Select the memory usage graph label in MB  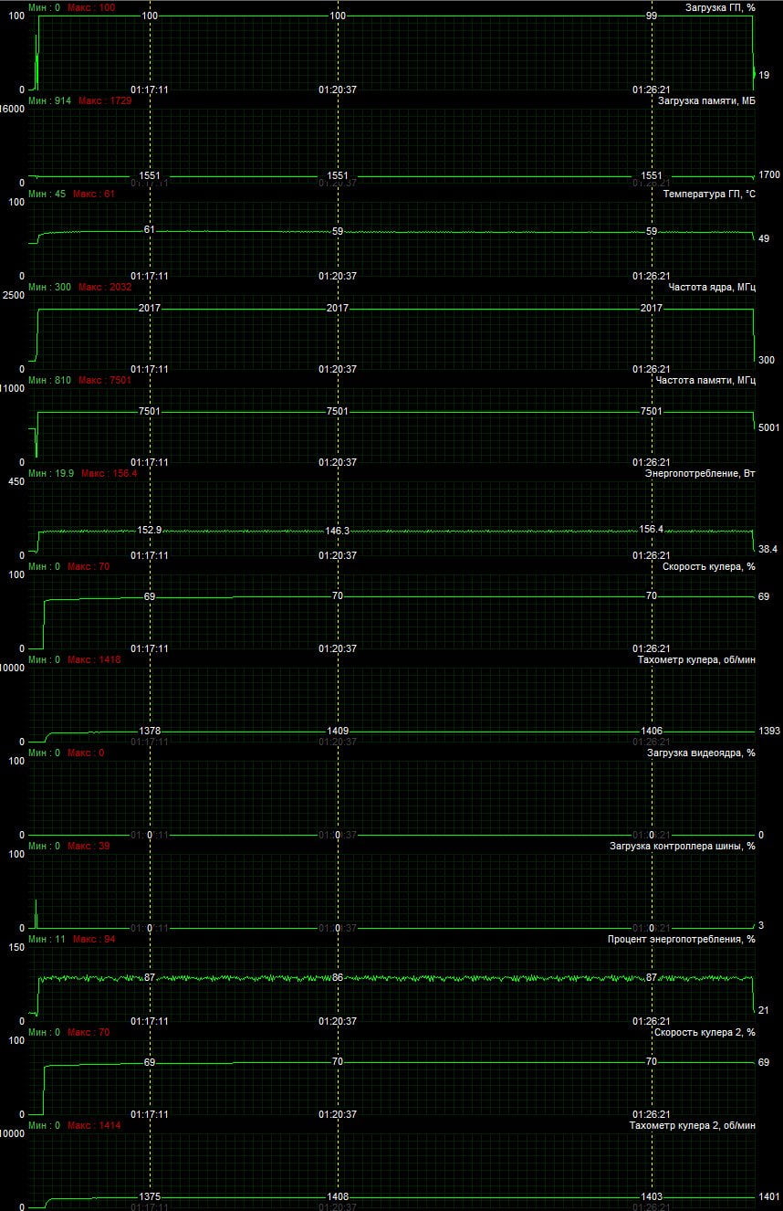(x=706, y=100)
